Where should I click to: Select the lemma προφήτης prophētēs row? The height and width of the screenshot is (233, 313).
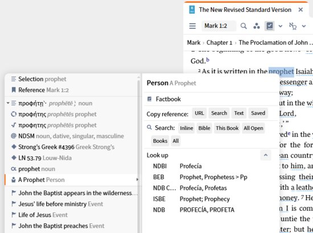(72, 115)
